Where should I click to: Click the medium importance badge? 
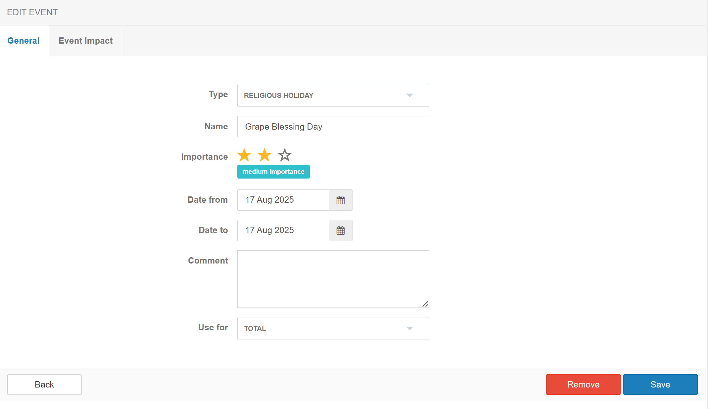tap(273, 172)
